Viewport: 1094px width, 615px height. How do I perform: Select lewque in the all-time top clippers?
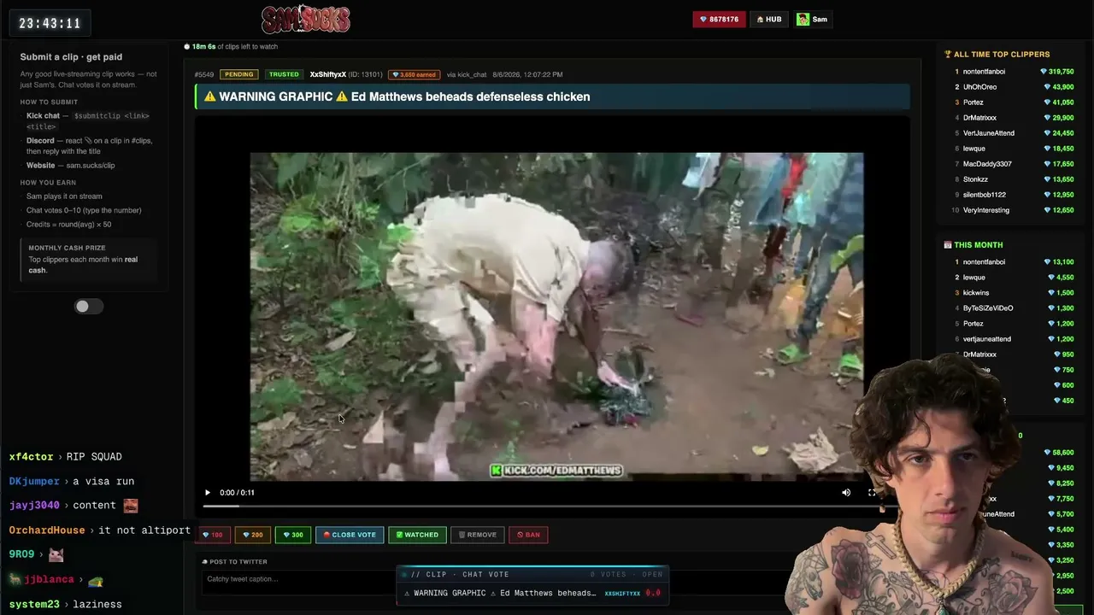click(x=973, y=149)
